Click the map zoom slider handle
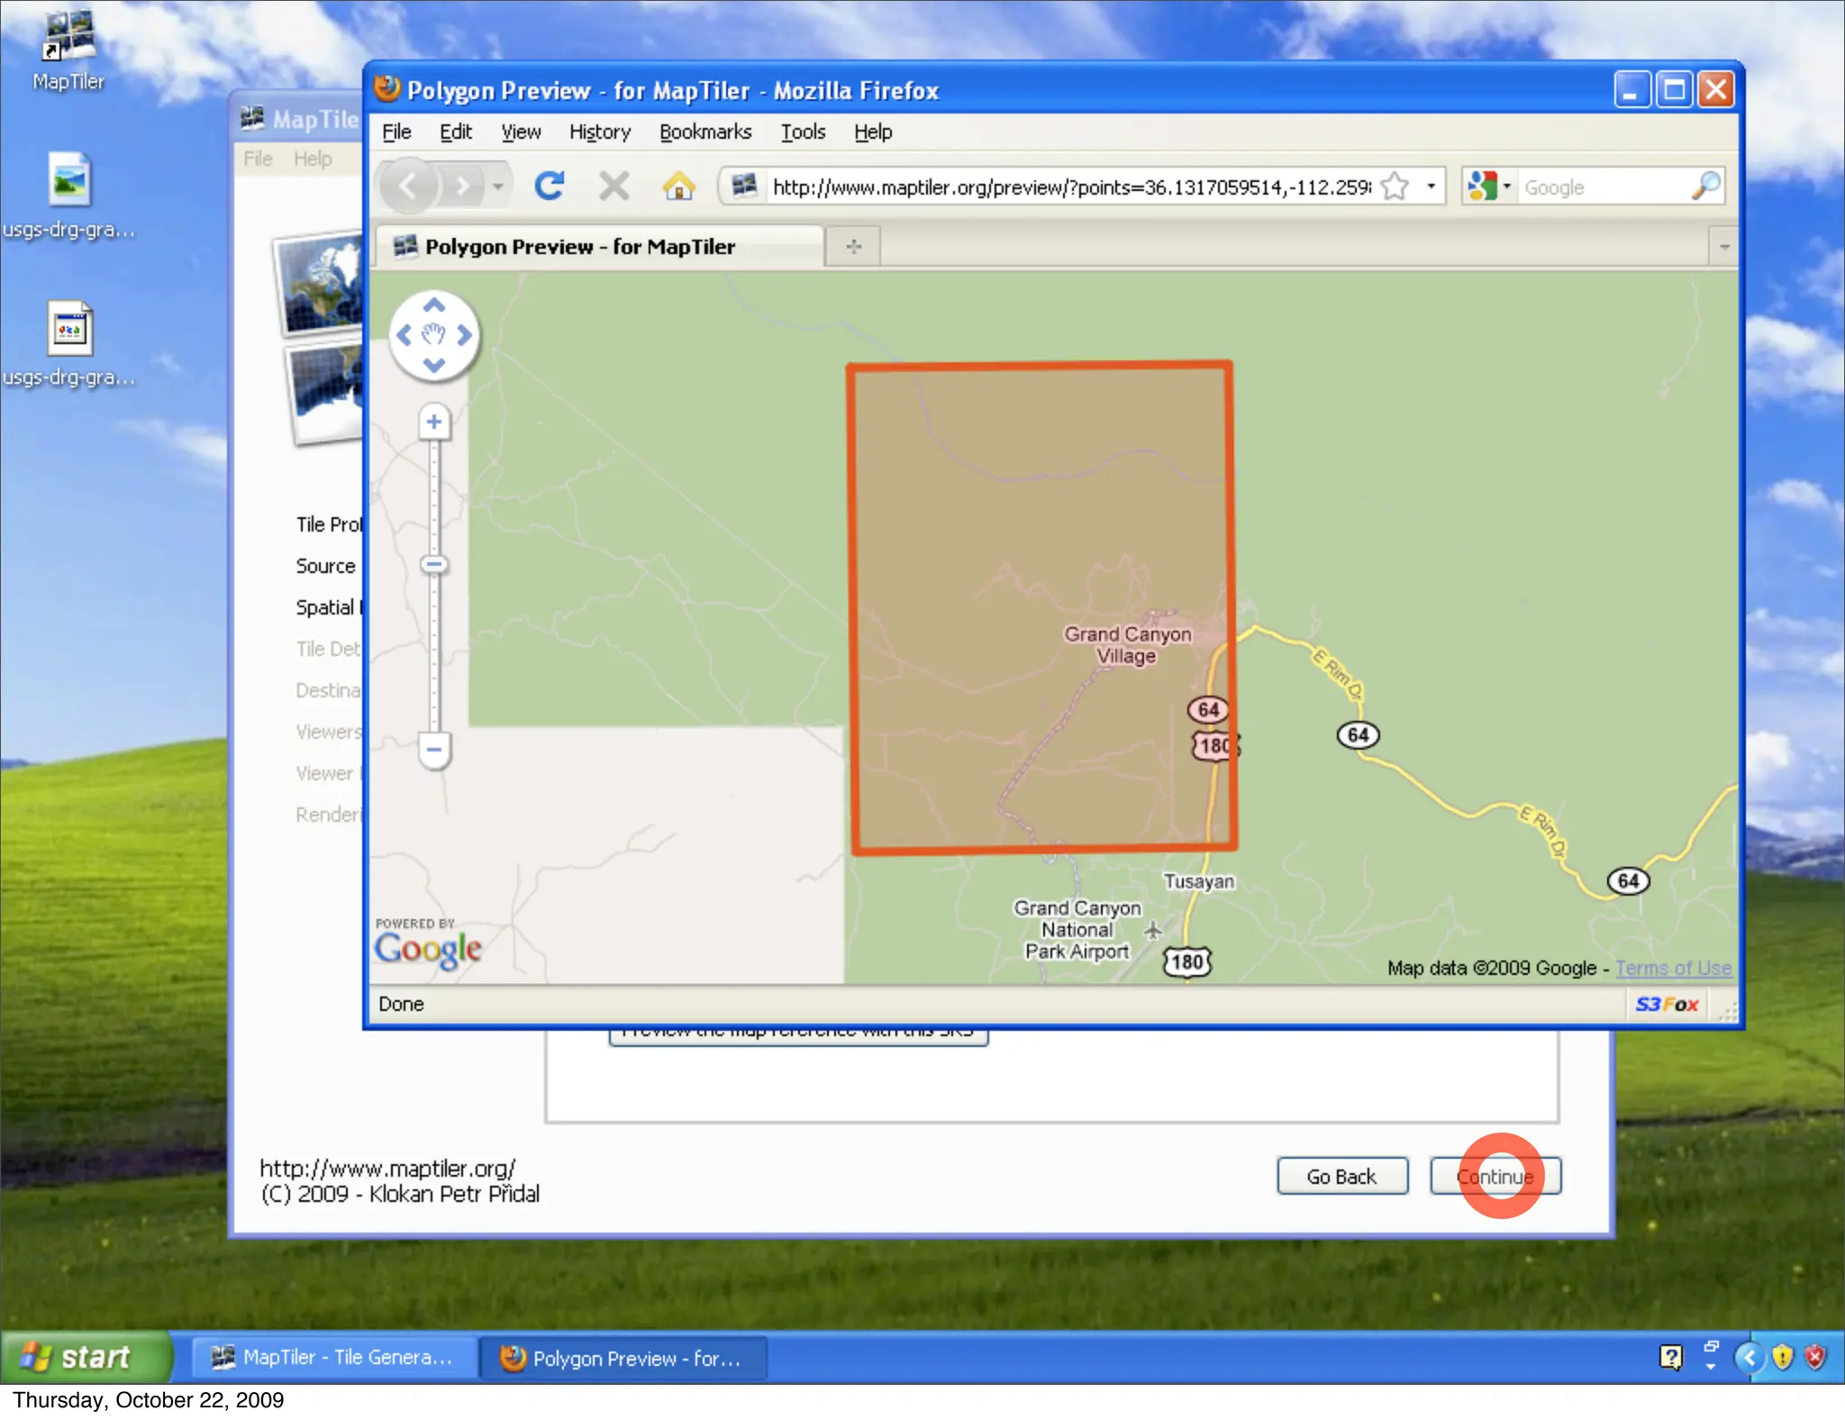 (434, 565)
